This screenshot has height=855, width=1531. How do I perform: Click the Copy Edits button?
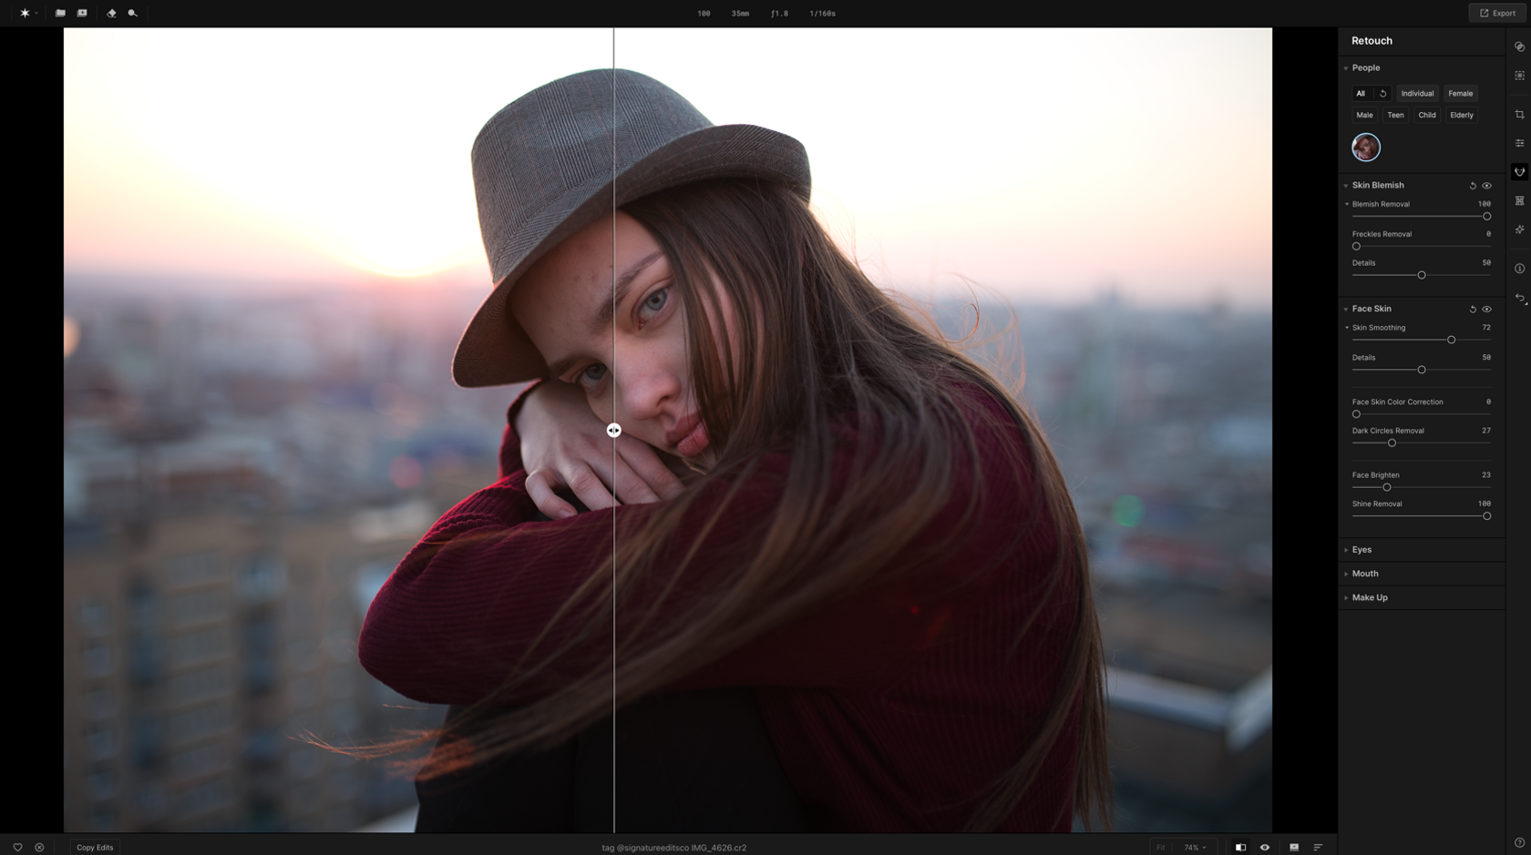(94, 847)
